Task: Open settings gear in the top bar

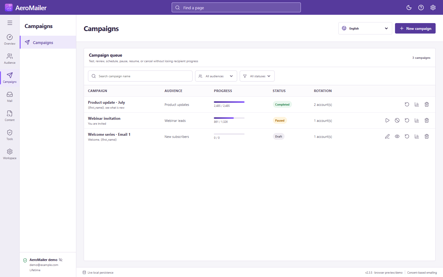Action: pyautogui.click(x=433, y=8)
